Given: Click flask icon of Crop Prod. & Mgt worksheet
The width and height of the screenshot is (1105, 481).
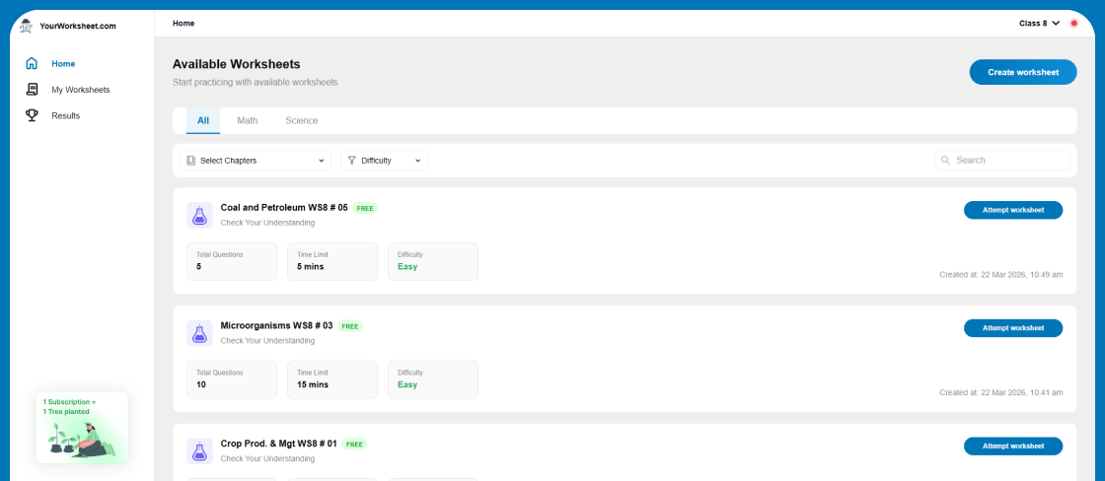Looking at the screenshot, I should (199, 450).
